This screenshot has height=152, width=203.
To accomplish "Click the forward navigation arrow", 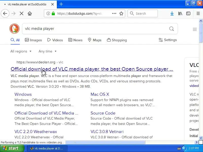I will coord(13,13).
